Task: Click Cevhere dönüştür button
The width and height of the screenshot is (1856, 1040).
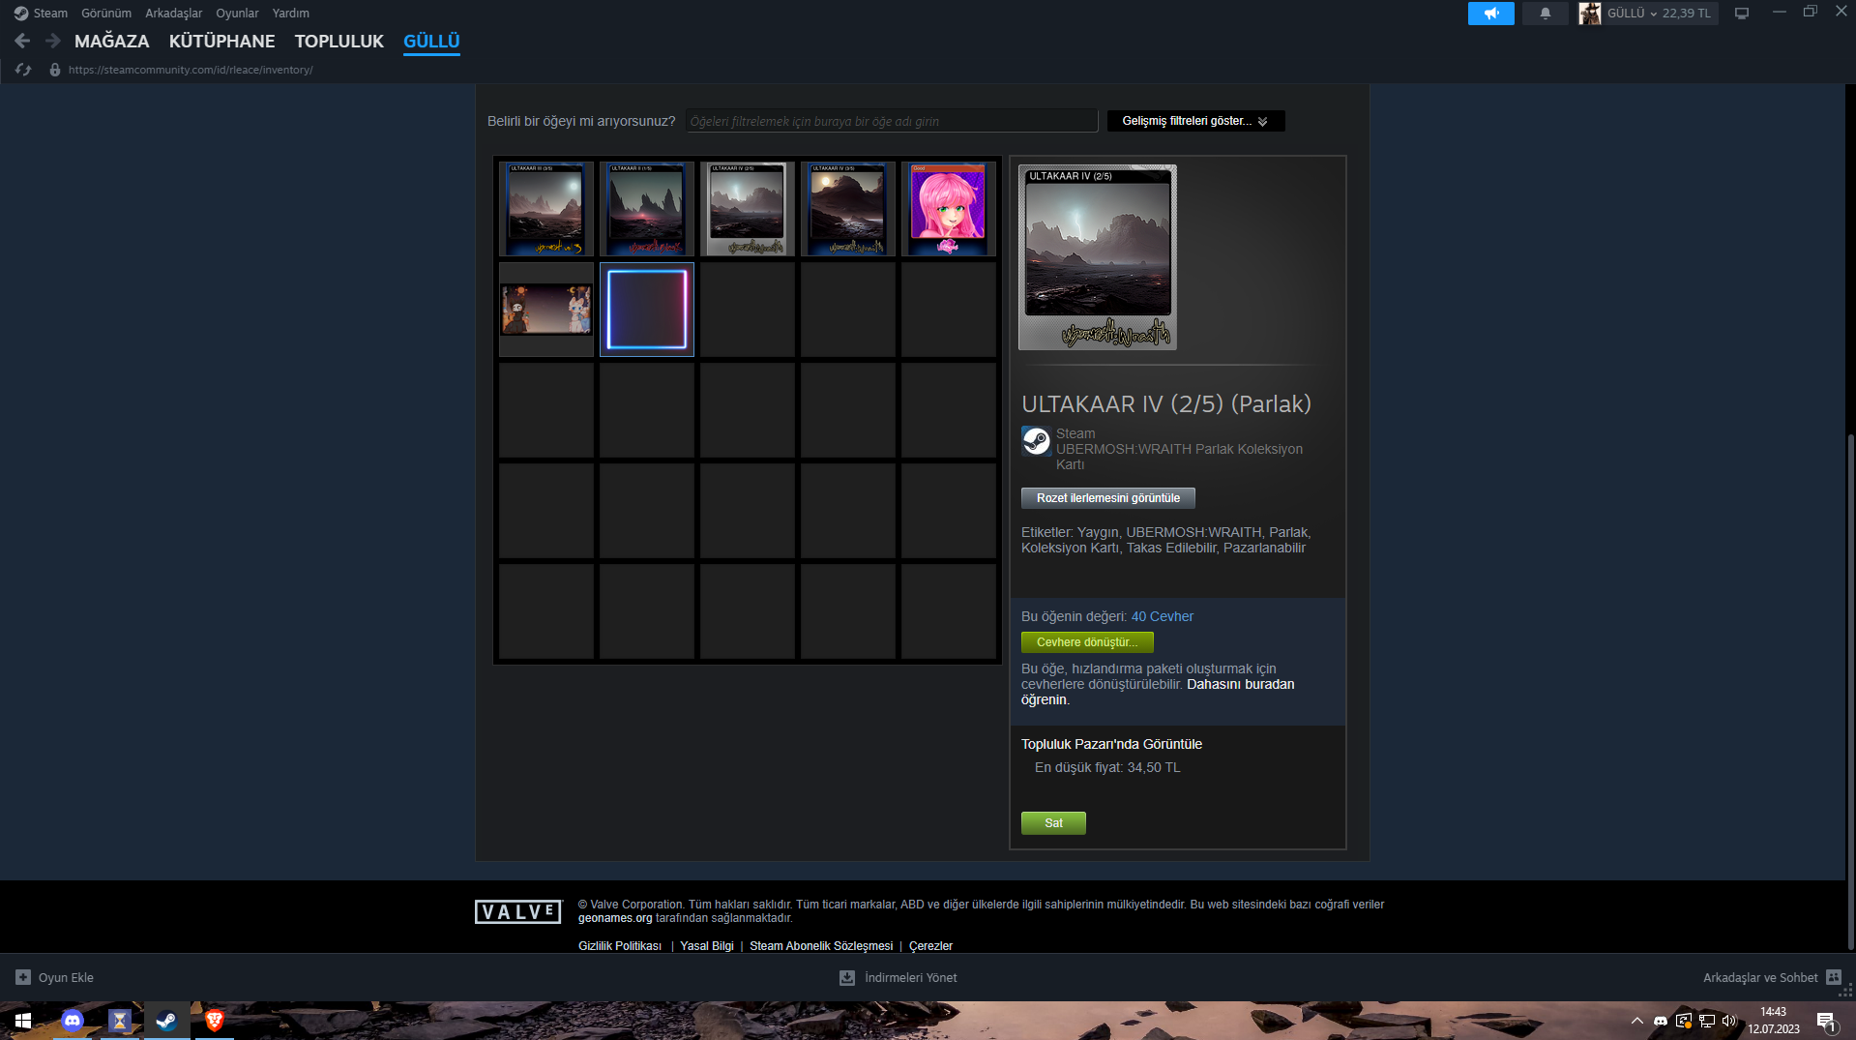Action: (x=1087, y=642)
